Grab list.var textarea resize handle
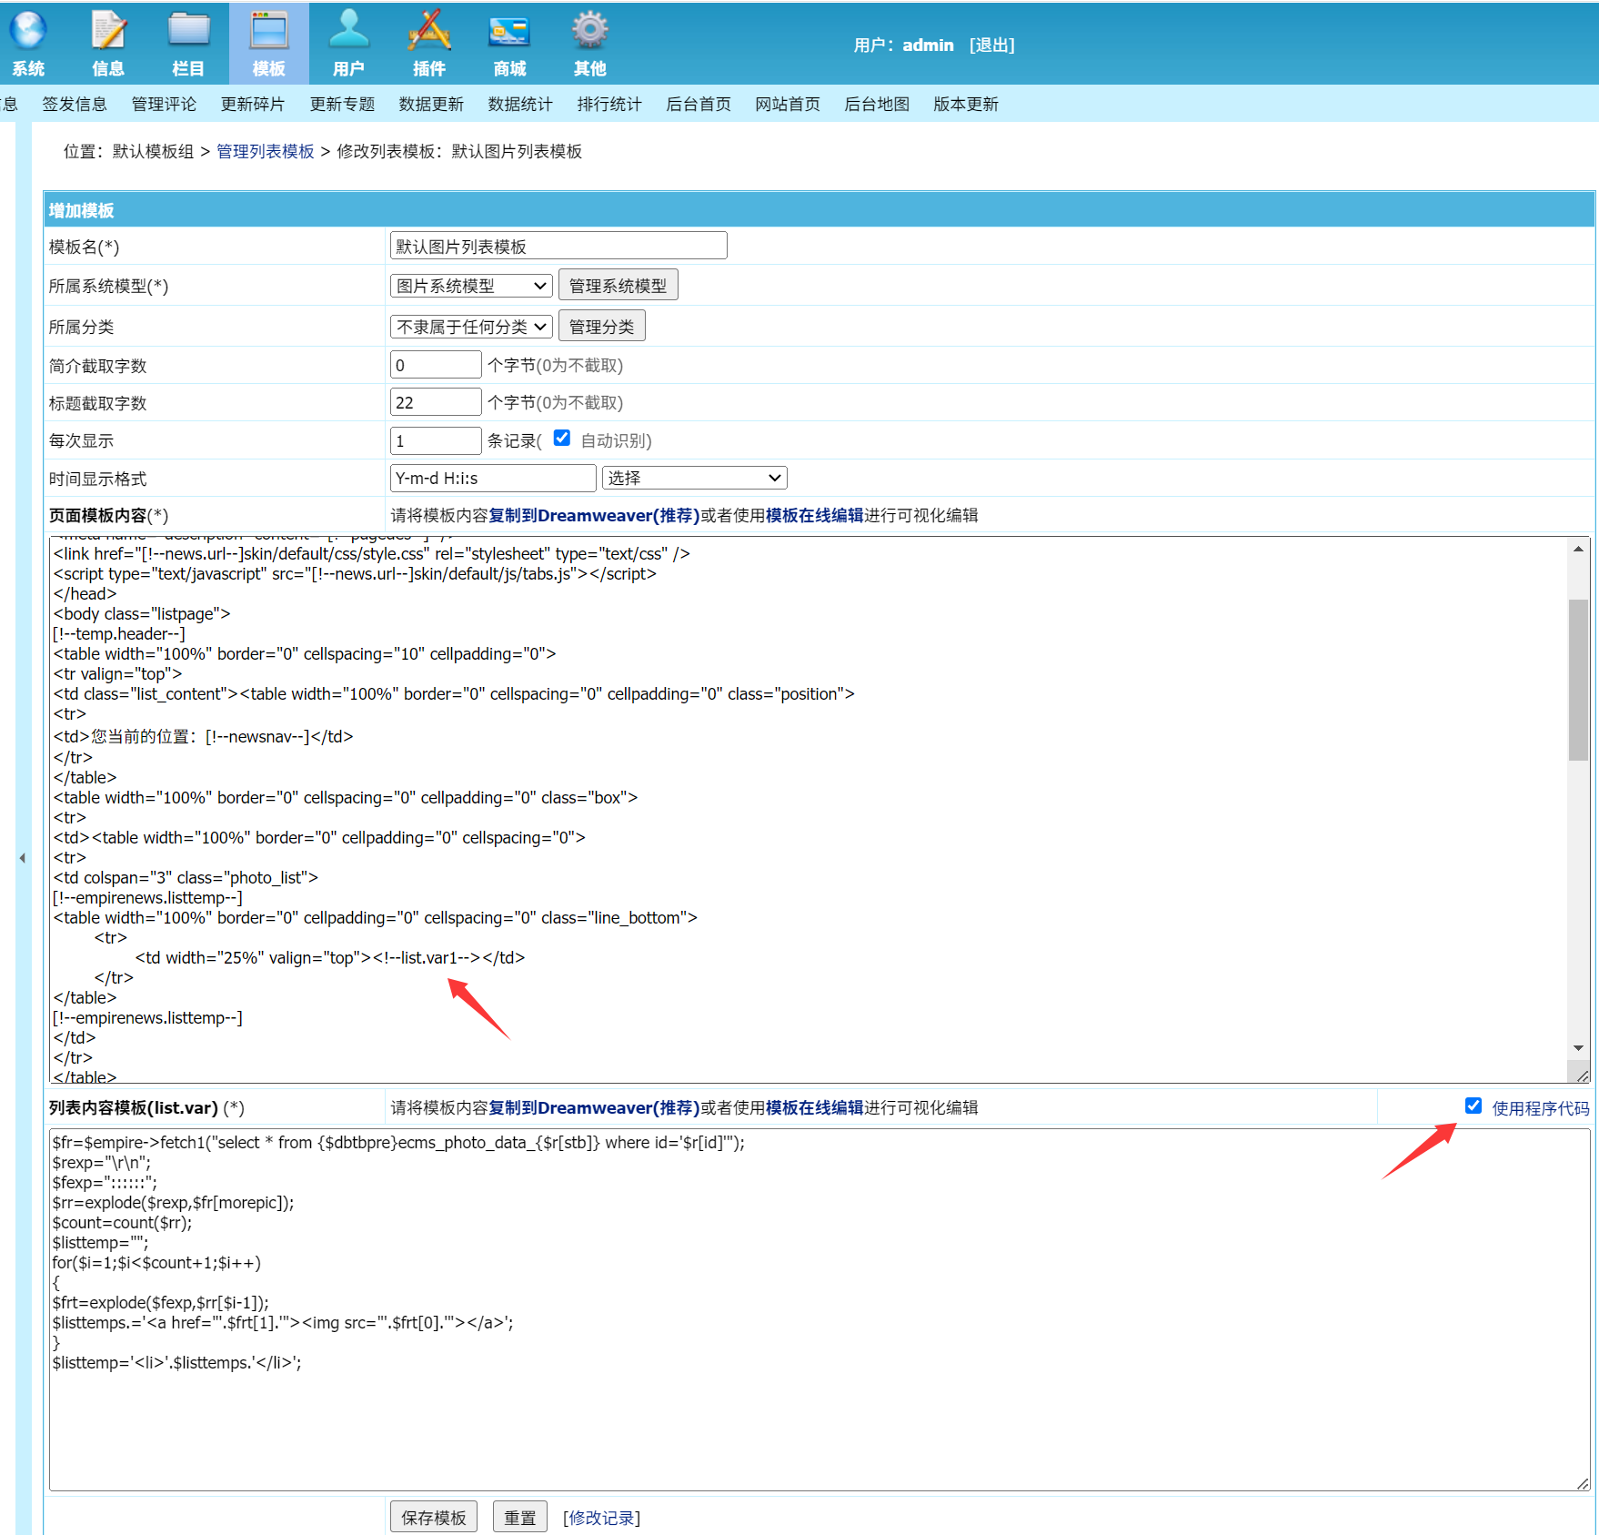This screenshot has width=1599, height=1535. click(x=1583, y=1483)
